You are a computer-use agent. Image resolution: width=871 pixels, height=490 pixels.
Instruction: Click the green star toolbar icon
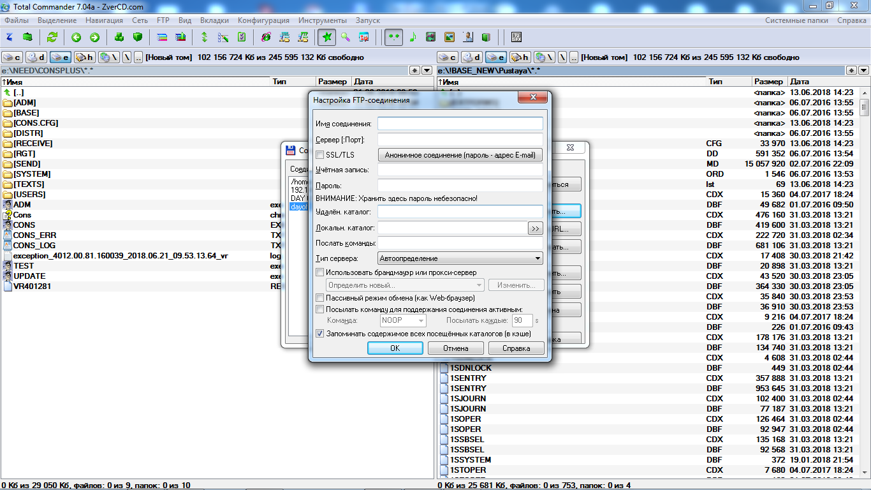(x=327, y=37)
